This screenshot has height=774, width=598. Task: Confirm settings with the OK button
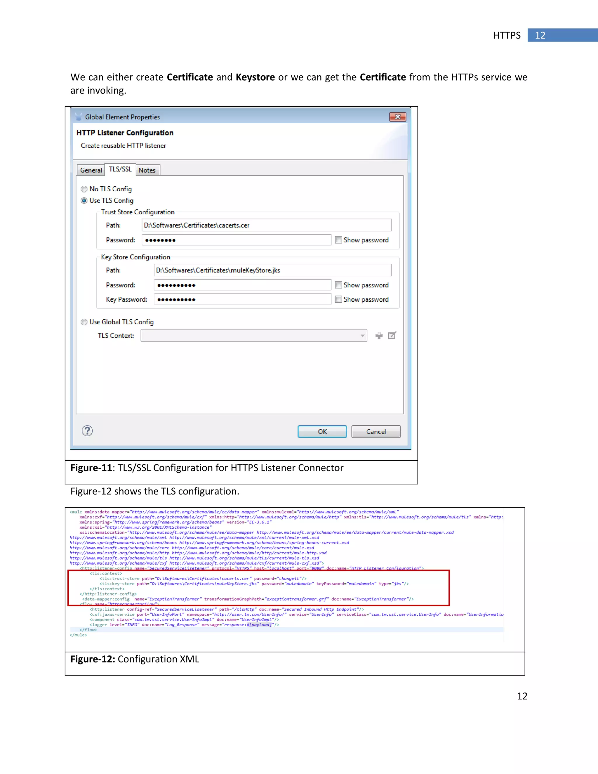click(x=322, y=432)
